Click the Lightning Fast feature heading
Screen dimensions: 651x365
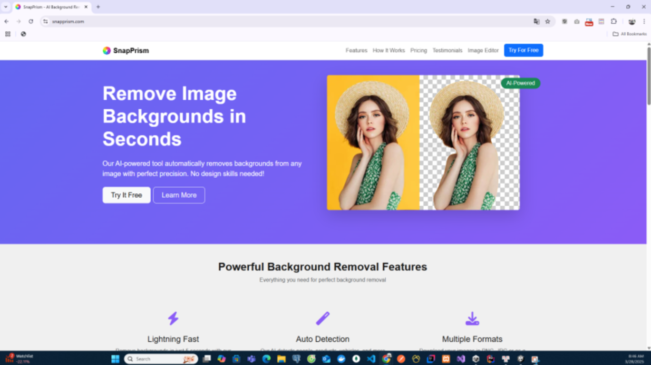pos(173,339)
